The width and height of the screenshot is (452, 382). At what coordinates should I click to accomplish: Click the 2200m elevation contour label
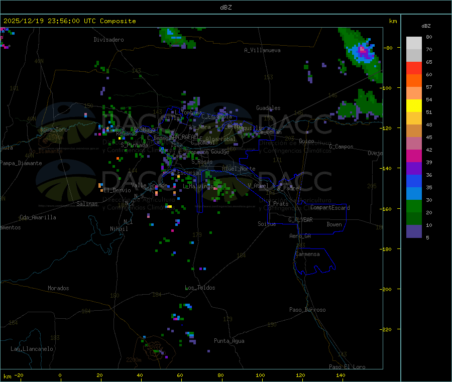click(134, 360)
